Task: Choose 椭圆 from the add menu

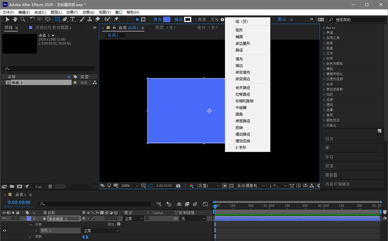Action: (239, 37)
